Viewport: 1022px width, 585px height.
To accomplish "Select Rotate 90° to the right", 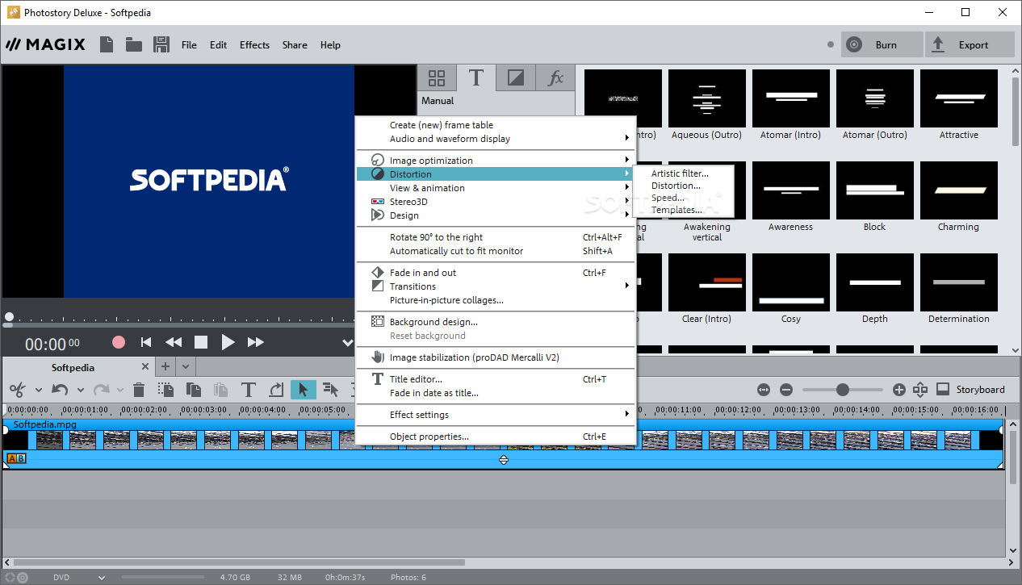I will coord(496,237).
